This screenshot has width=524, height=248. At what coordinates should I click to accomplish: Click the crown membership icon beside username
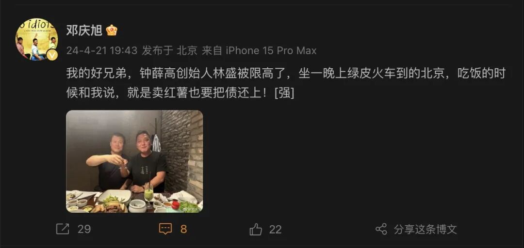pos(112,31)
